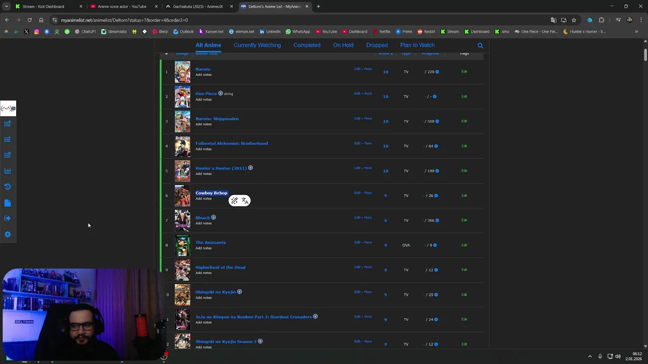
Task: Increment episode count for Cowboy Bebop
Action: tap(436, 196)
